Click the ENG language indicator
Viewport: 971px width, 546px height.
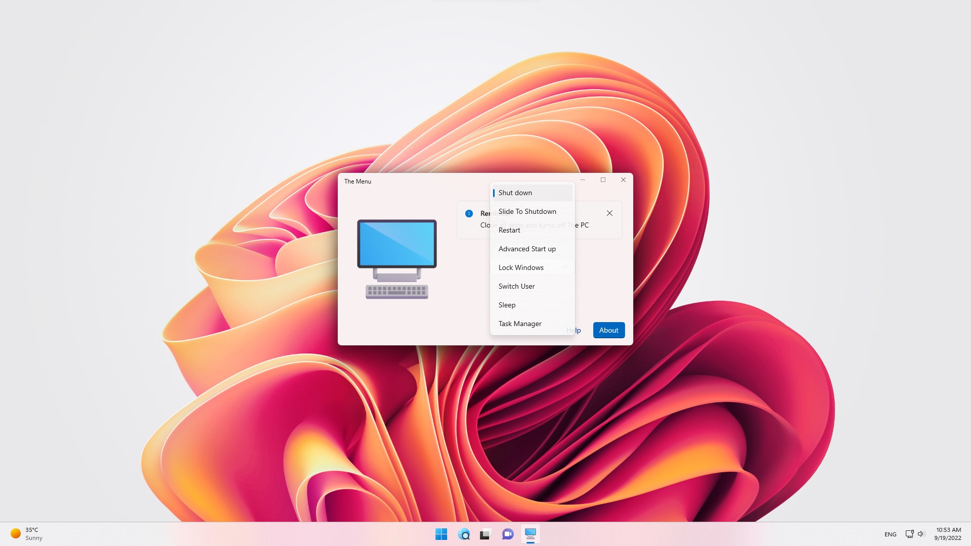tap(890, 534)
